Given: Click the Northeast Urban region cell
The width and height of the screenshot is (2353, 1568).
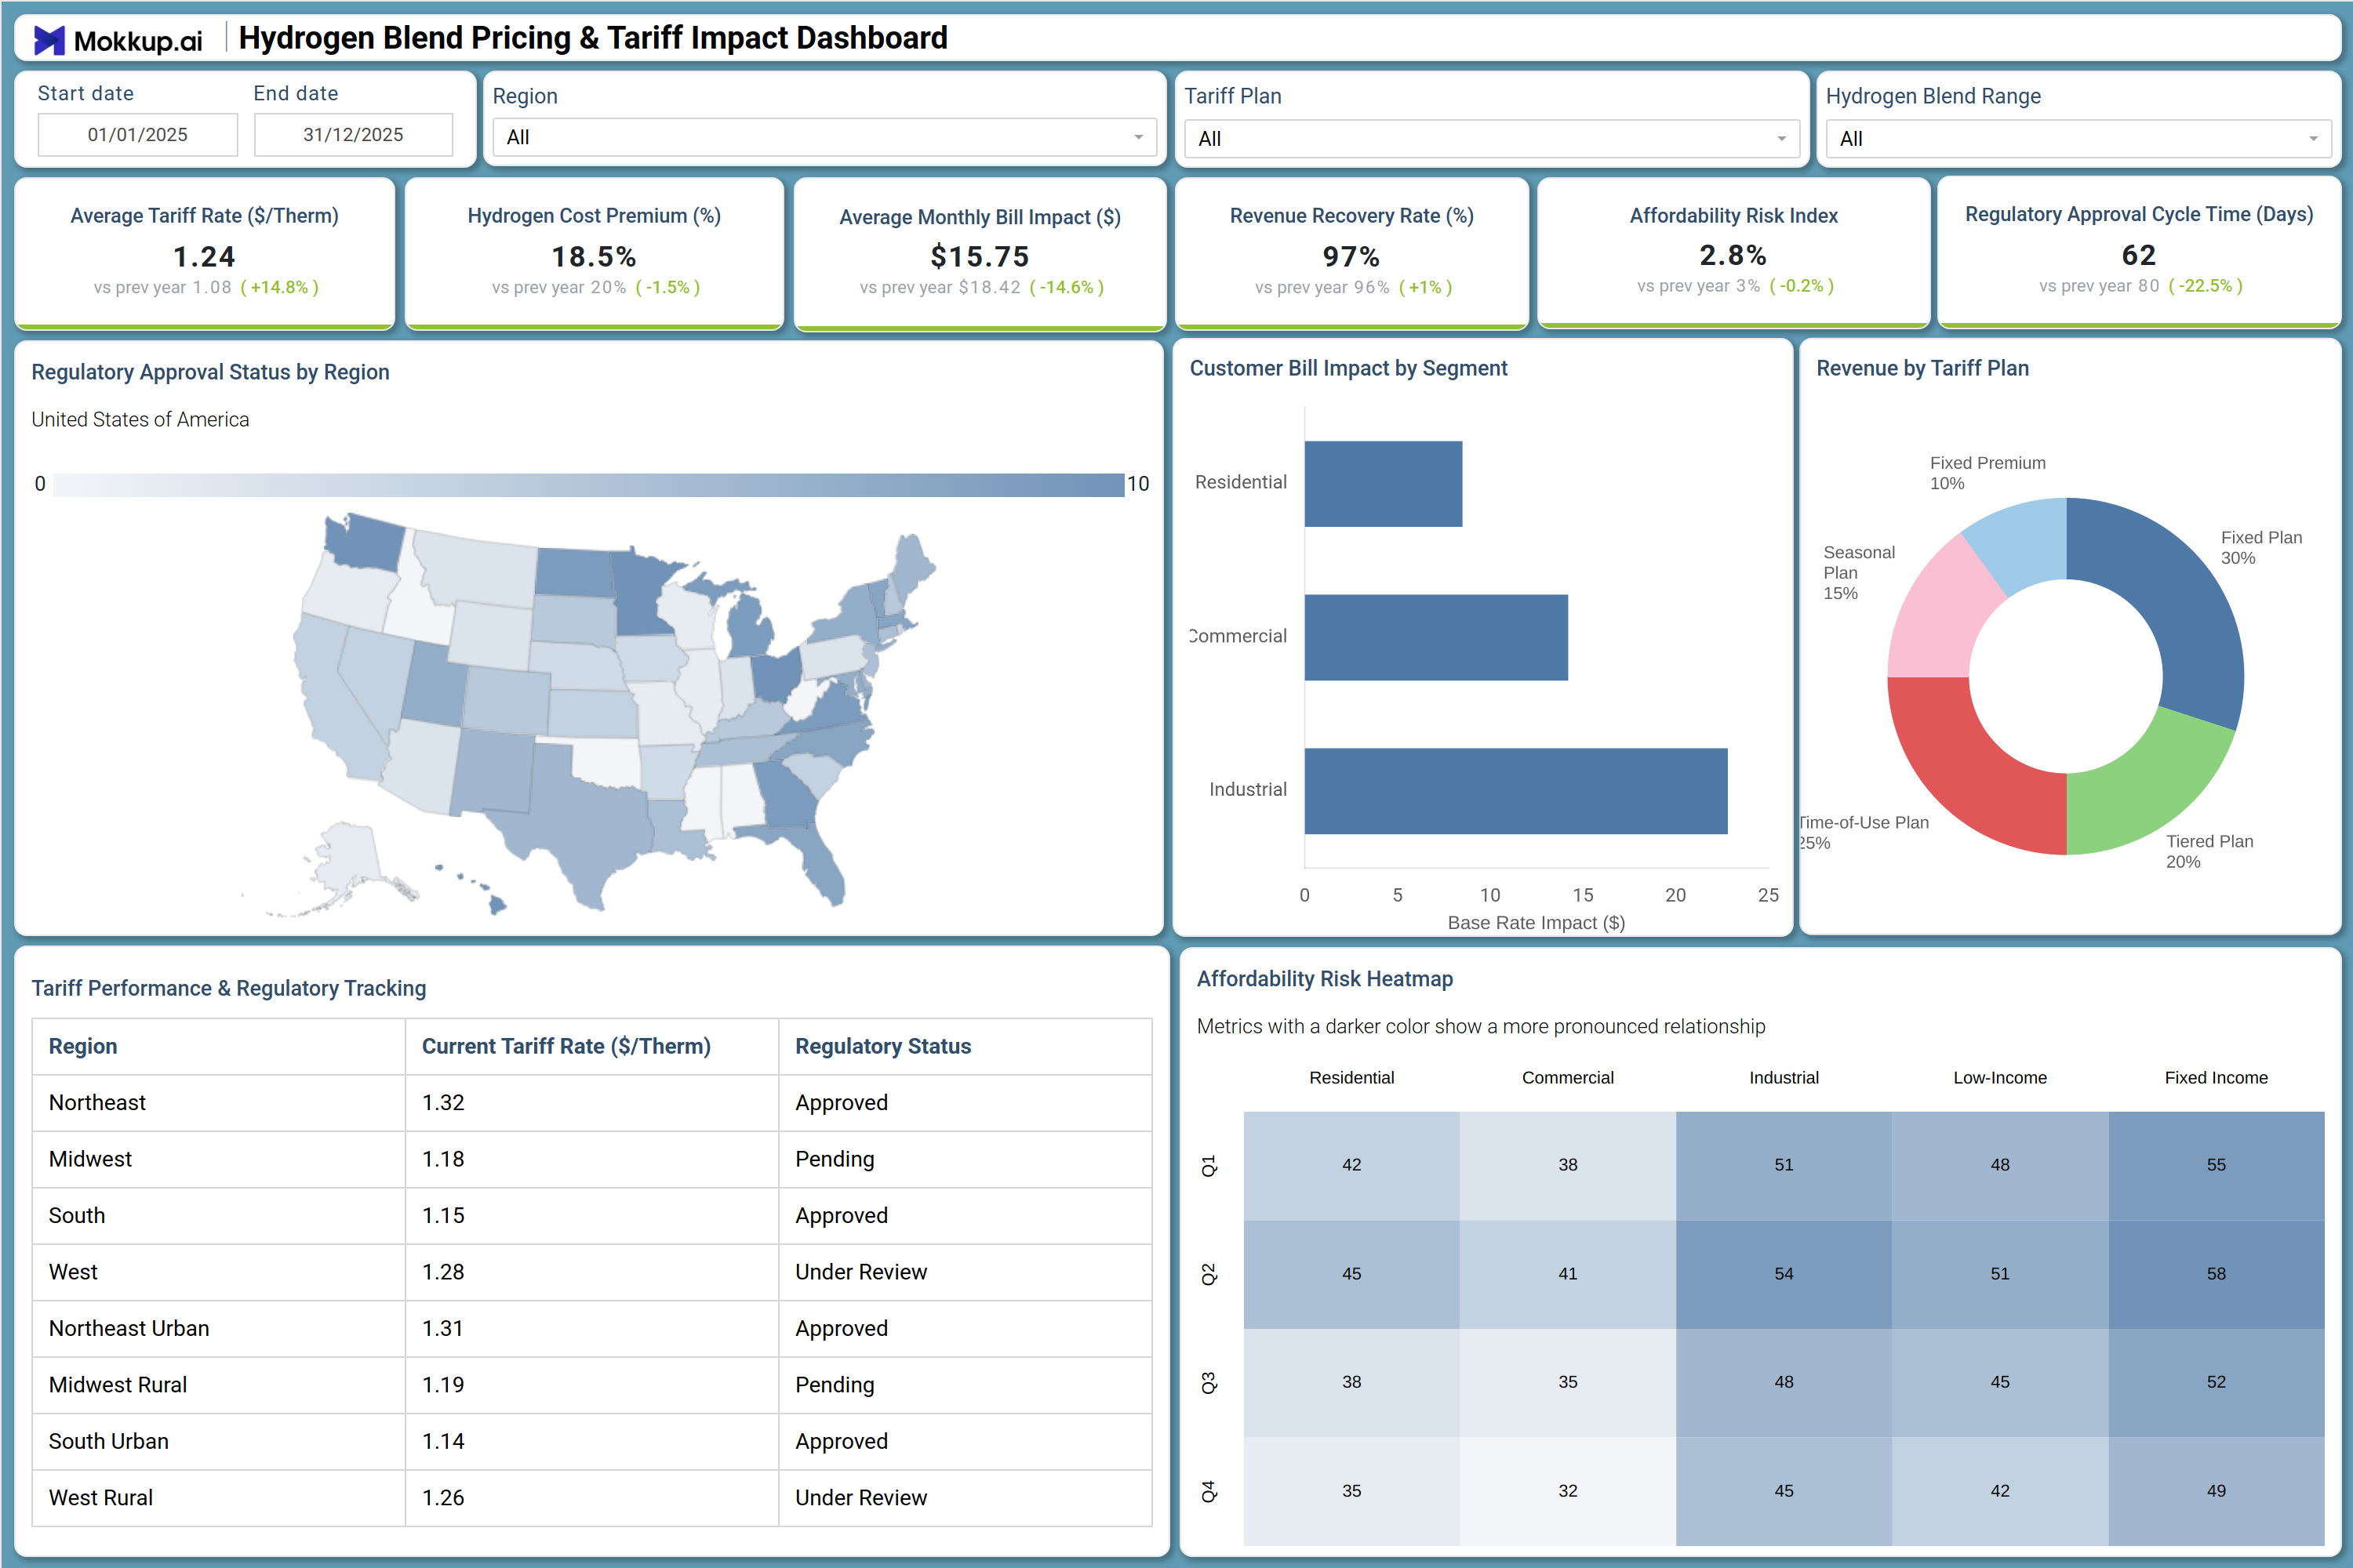Looking at the screenshot, I should 219,1328.
